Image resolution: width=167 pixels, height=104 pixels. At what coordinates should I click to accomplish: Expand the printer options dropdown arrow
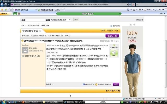coord(143,10)
